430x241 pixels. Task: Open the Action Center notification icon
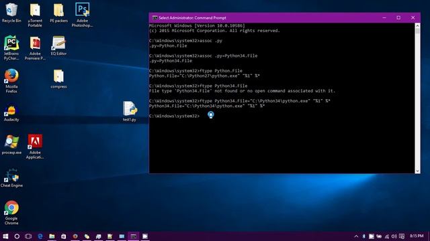click(x=402, y=236)
